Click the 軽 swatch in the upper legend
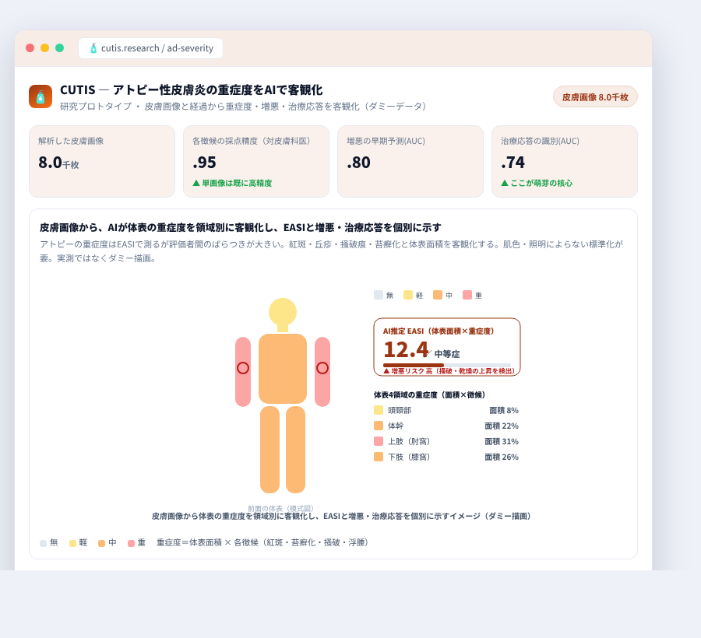701x638 pixels. point(408,295)
